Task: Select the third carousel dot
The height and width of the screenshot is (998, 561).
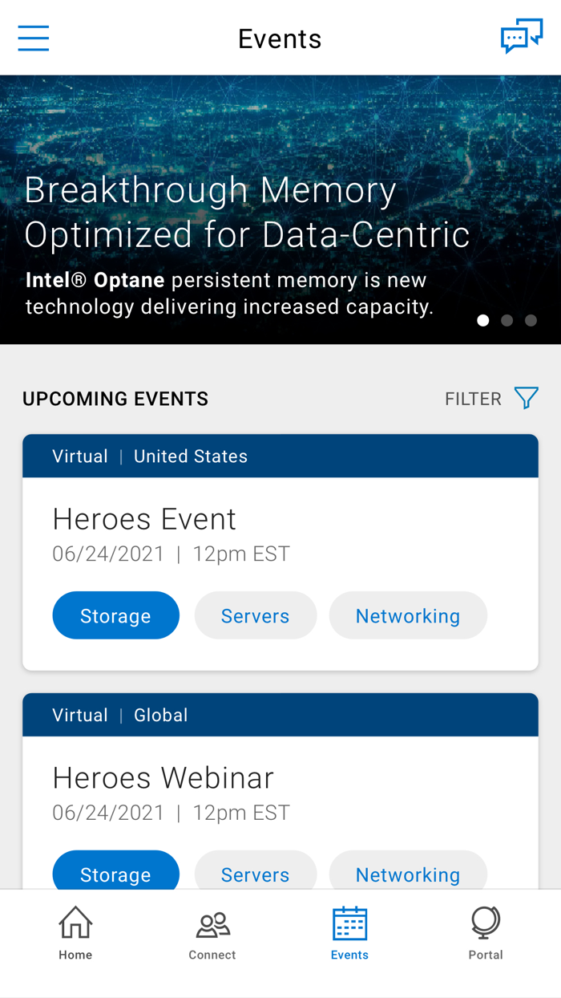Action: [x=531, y=320]
